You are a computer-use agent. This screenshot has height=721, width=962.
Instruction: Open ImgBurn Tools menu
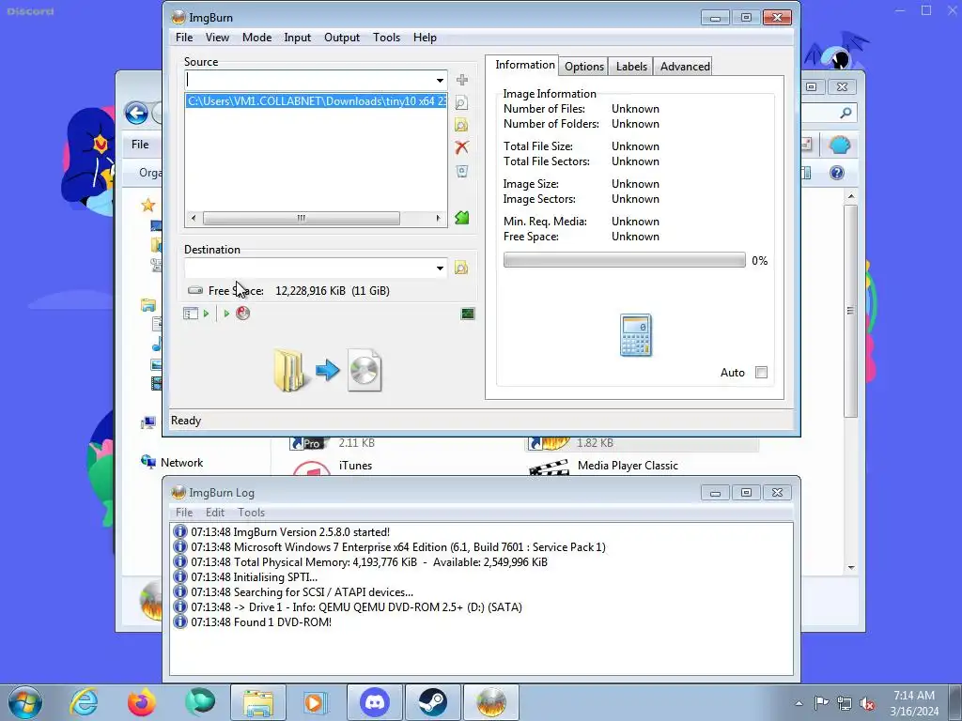coord(386,38)
